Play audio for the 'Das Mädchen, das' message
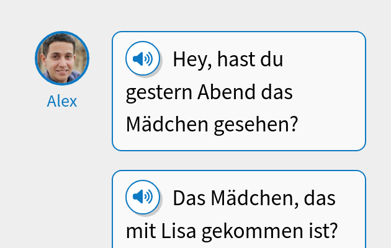Screen dimensions: 391x248 pyautogui.click(x=143, y=197)
